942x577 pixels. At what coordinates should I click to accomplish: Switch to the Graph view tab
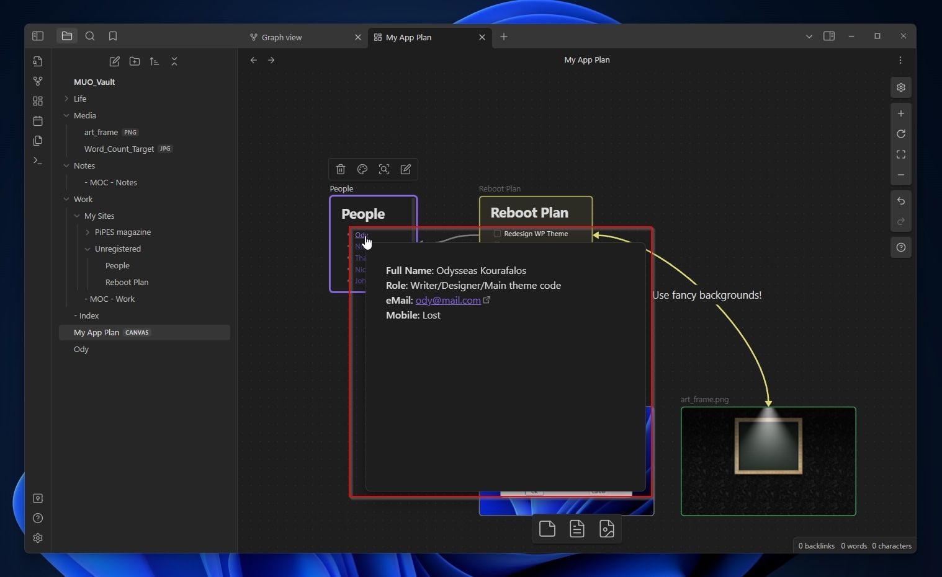[x=282, y=37]
